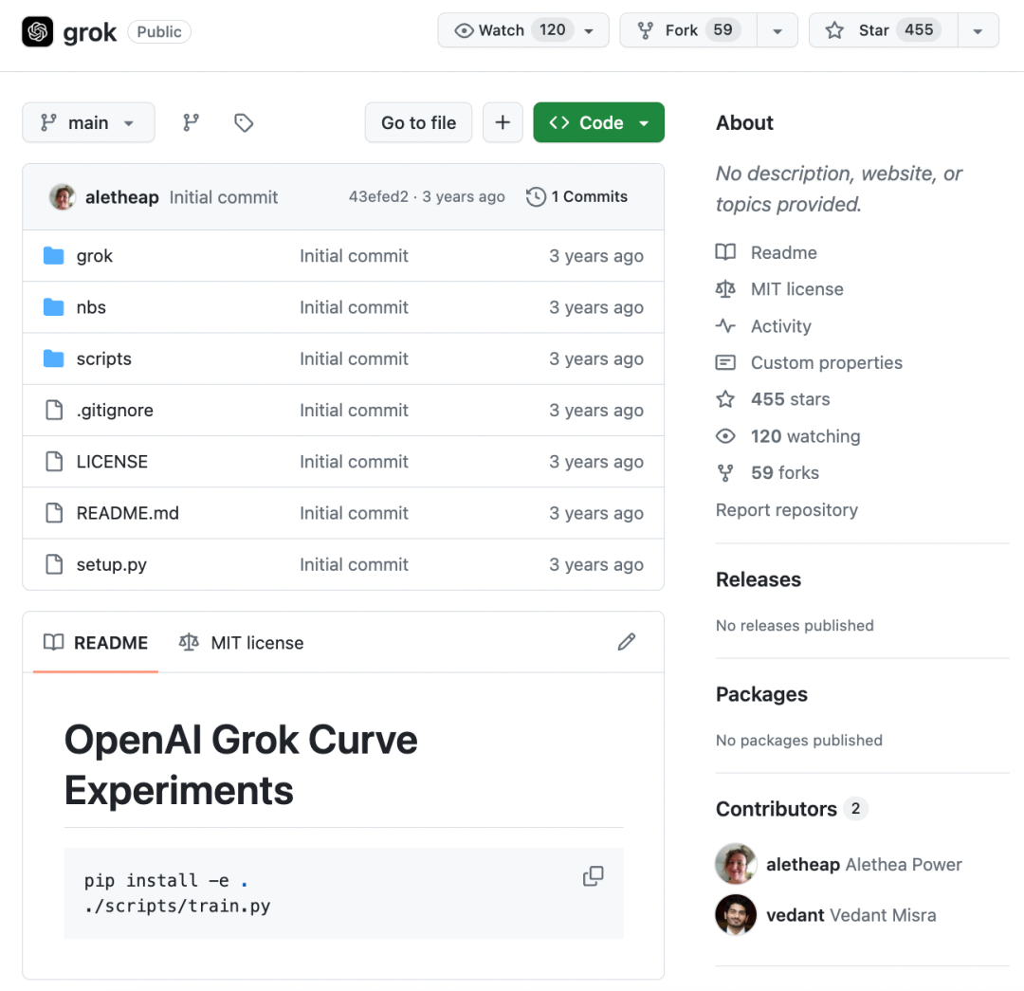This screenshot has width=1024, height=991.
Task: Click aletheap's avatar in commit header
Action: click(62, 196)
